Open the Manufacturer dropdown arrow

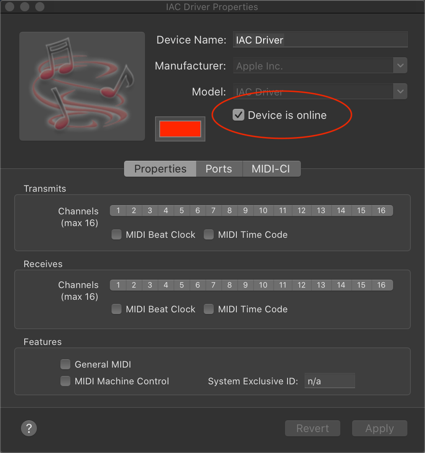[400, 66]
